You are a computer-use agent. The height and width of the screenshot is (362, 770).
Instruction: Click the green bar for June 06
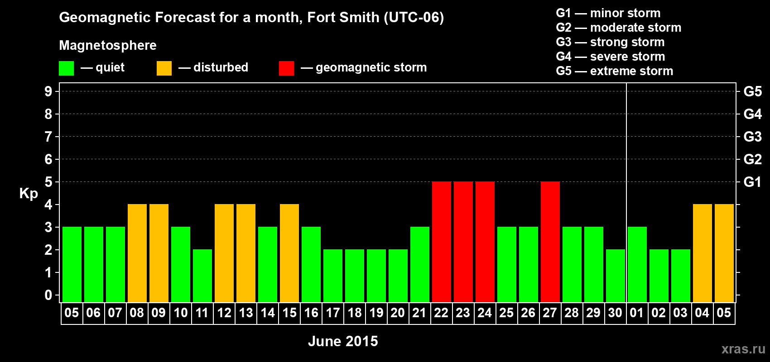click(x=94, y=264)
